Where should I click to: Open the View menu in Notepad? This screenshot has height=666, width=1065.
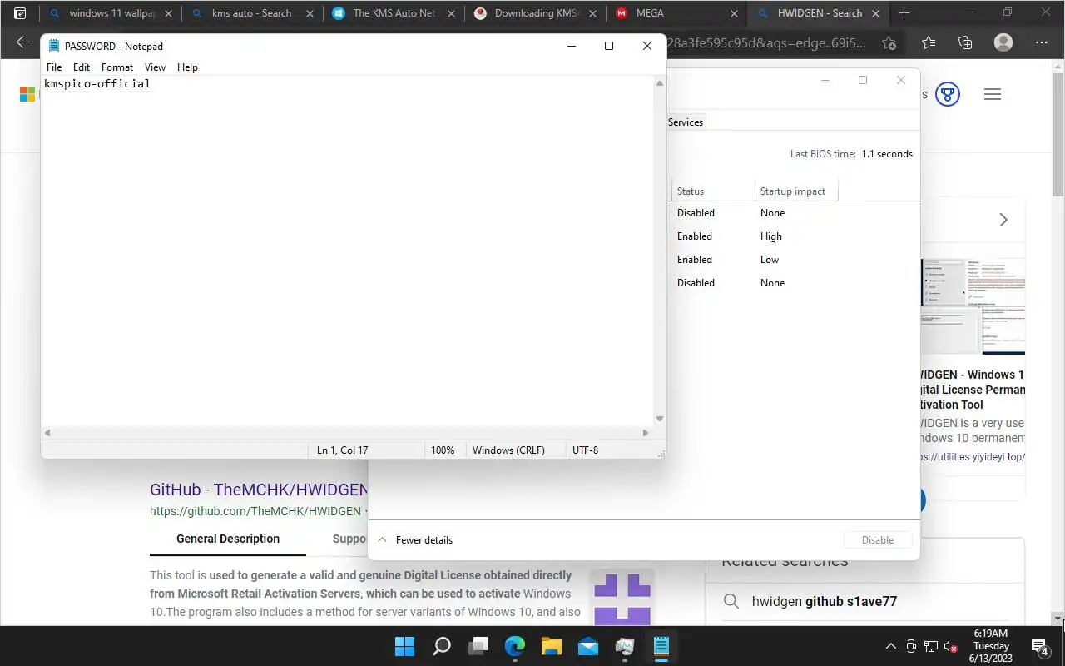155,67
